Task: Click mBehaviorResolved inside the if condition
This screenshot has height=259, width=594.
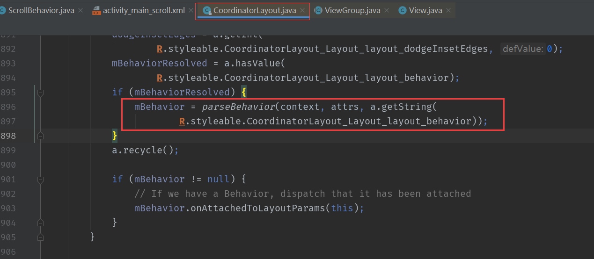Action: click(182, 93)
